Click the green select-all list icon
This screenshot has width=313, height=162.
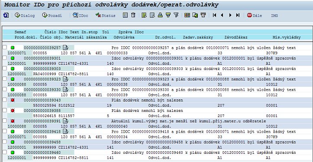[x=144, y=15]
